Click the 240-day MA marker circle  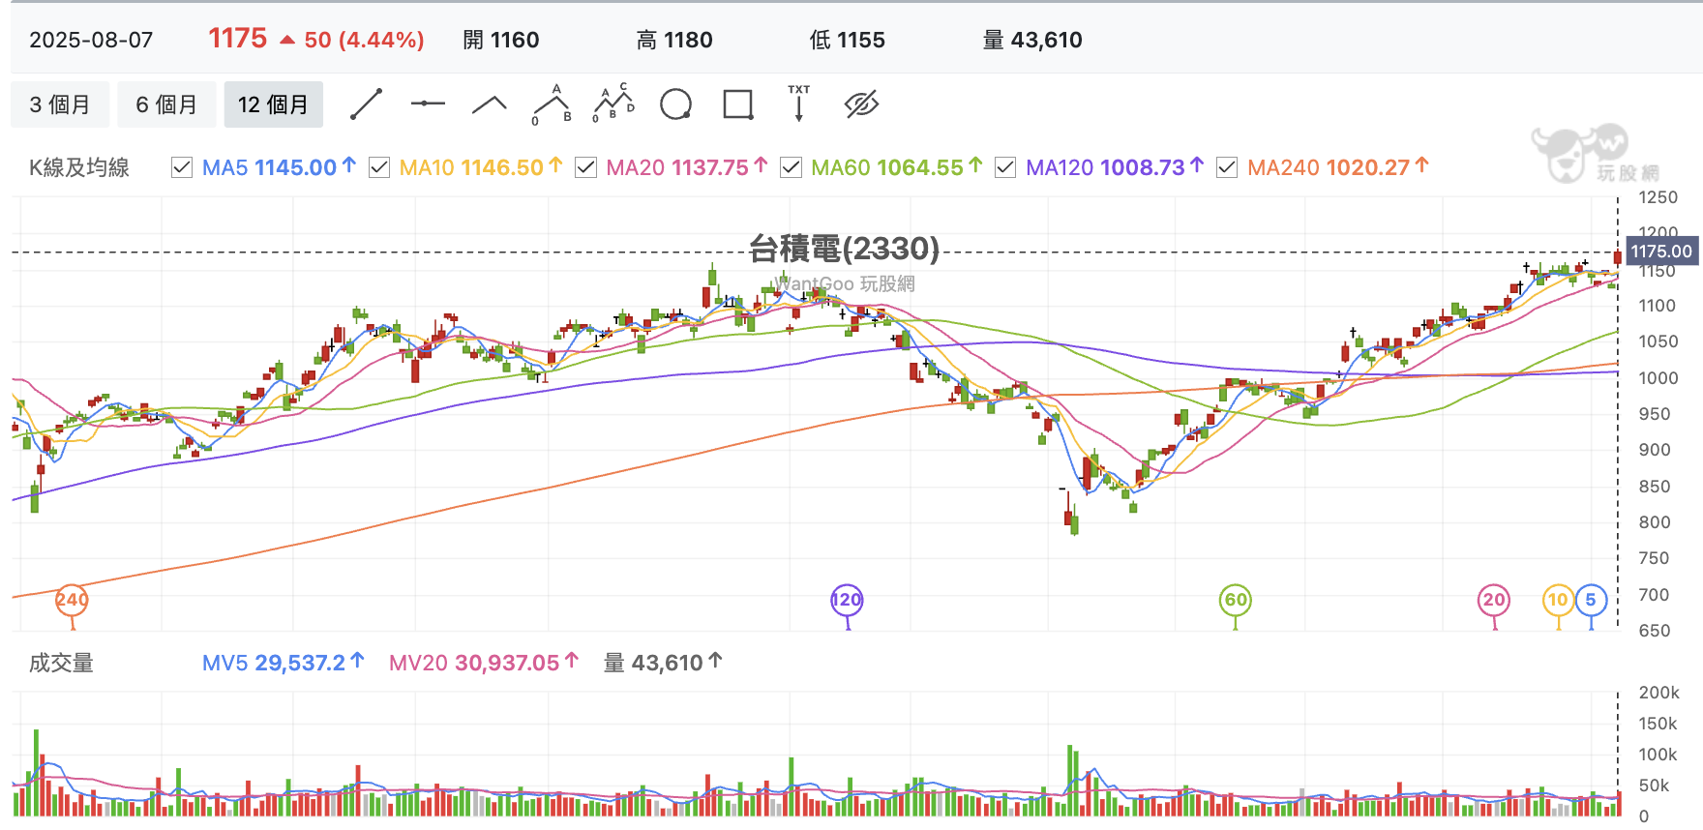[x=72, y=600]
